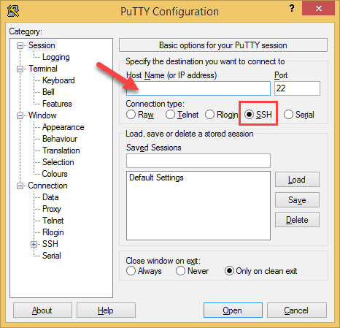Open the Keyboard settings category
This screenshot has width=340, height=328.
point(58,80)
